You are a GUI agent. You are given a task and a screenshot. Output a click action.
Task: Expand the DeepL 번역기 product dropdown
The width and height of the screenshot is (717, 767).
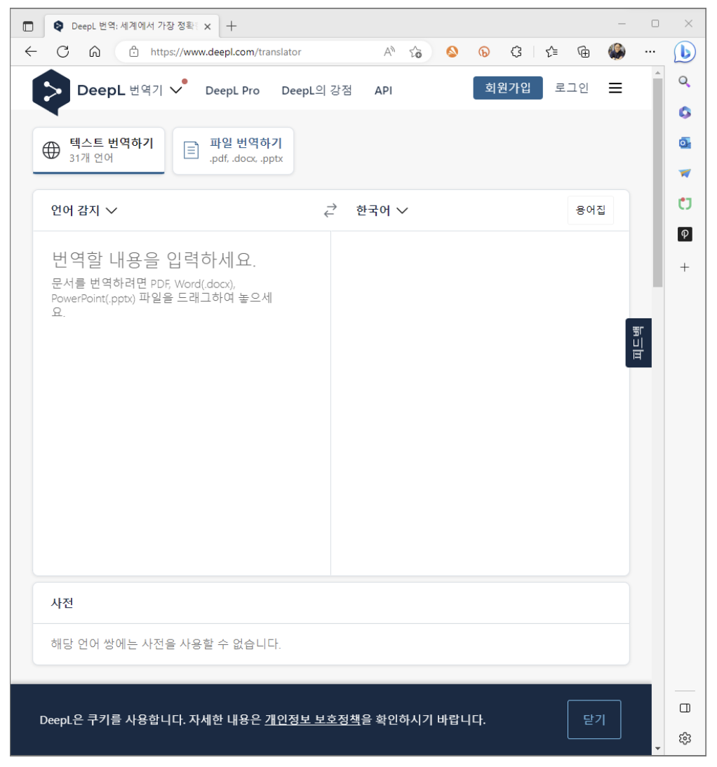coord(175,90)
